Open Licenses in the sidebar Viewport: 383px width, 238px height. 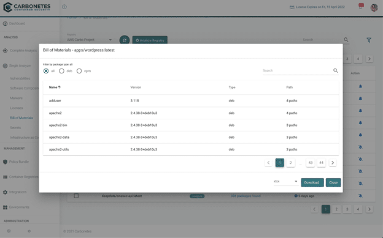(x=17, y=108)
